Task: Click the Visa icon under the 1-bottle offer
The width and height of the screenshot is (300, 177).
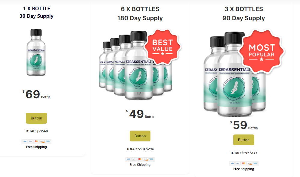Action: [x=25, y=141]
